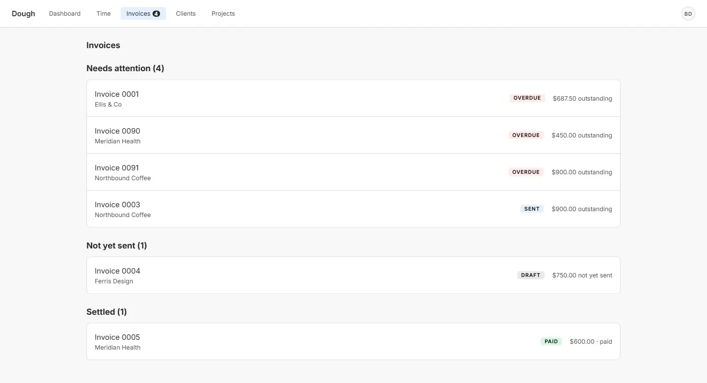The width and height of the screenshot is (707, 383).
Task: Open Invoice 0091
Action: [x=353, y=172]
